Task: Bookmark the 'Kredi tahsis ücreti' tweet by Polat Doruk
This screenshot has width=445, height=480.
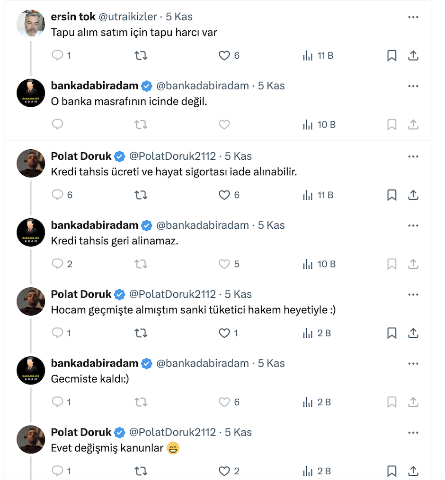Action: coord(392,195)
